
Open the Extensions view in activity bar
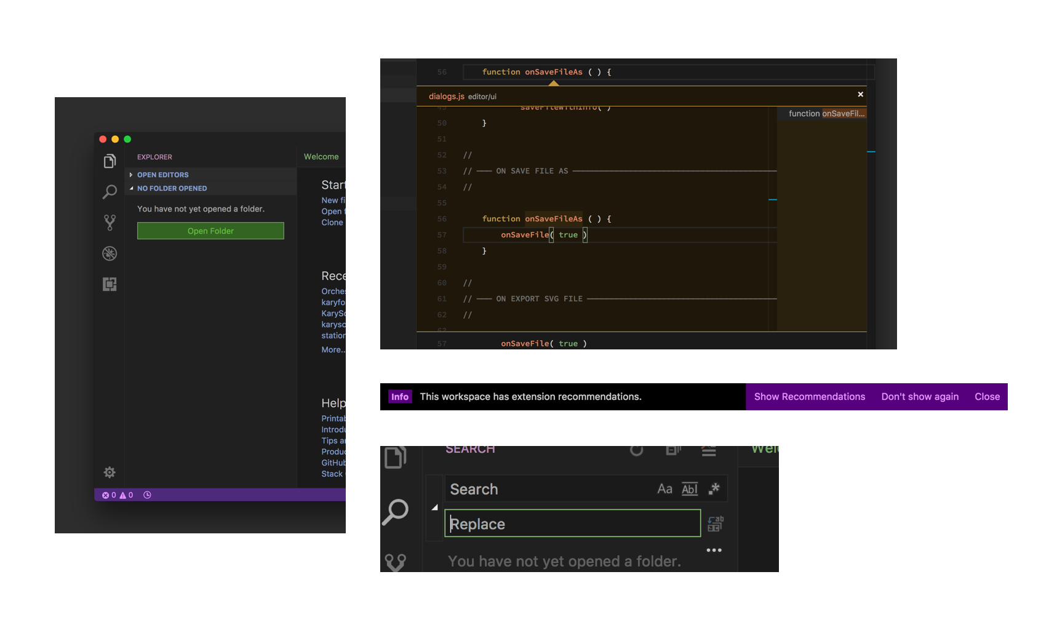tap(110, 284)
